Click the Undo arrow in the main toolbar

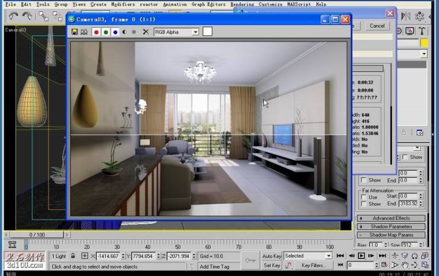click(x=13, y=16)
